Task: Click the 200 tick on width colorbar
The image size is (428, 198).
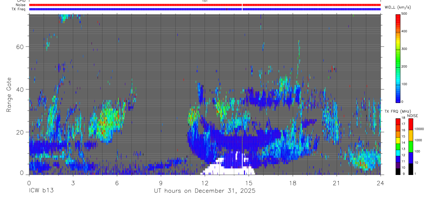Action: [x=404, y=66]
